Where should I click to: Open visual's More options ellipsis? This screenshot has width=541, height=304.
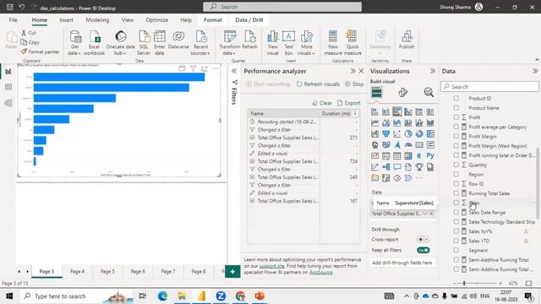coord(216,68)
